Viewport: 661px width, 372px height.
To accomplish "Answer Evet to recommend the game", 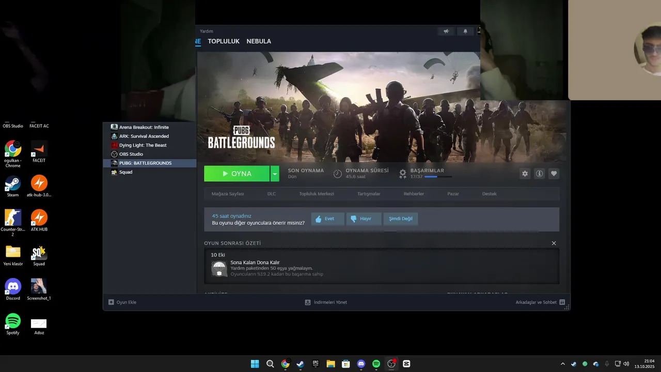I will pyautogui.click(x=327, y=219).
